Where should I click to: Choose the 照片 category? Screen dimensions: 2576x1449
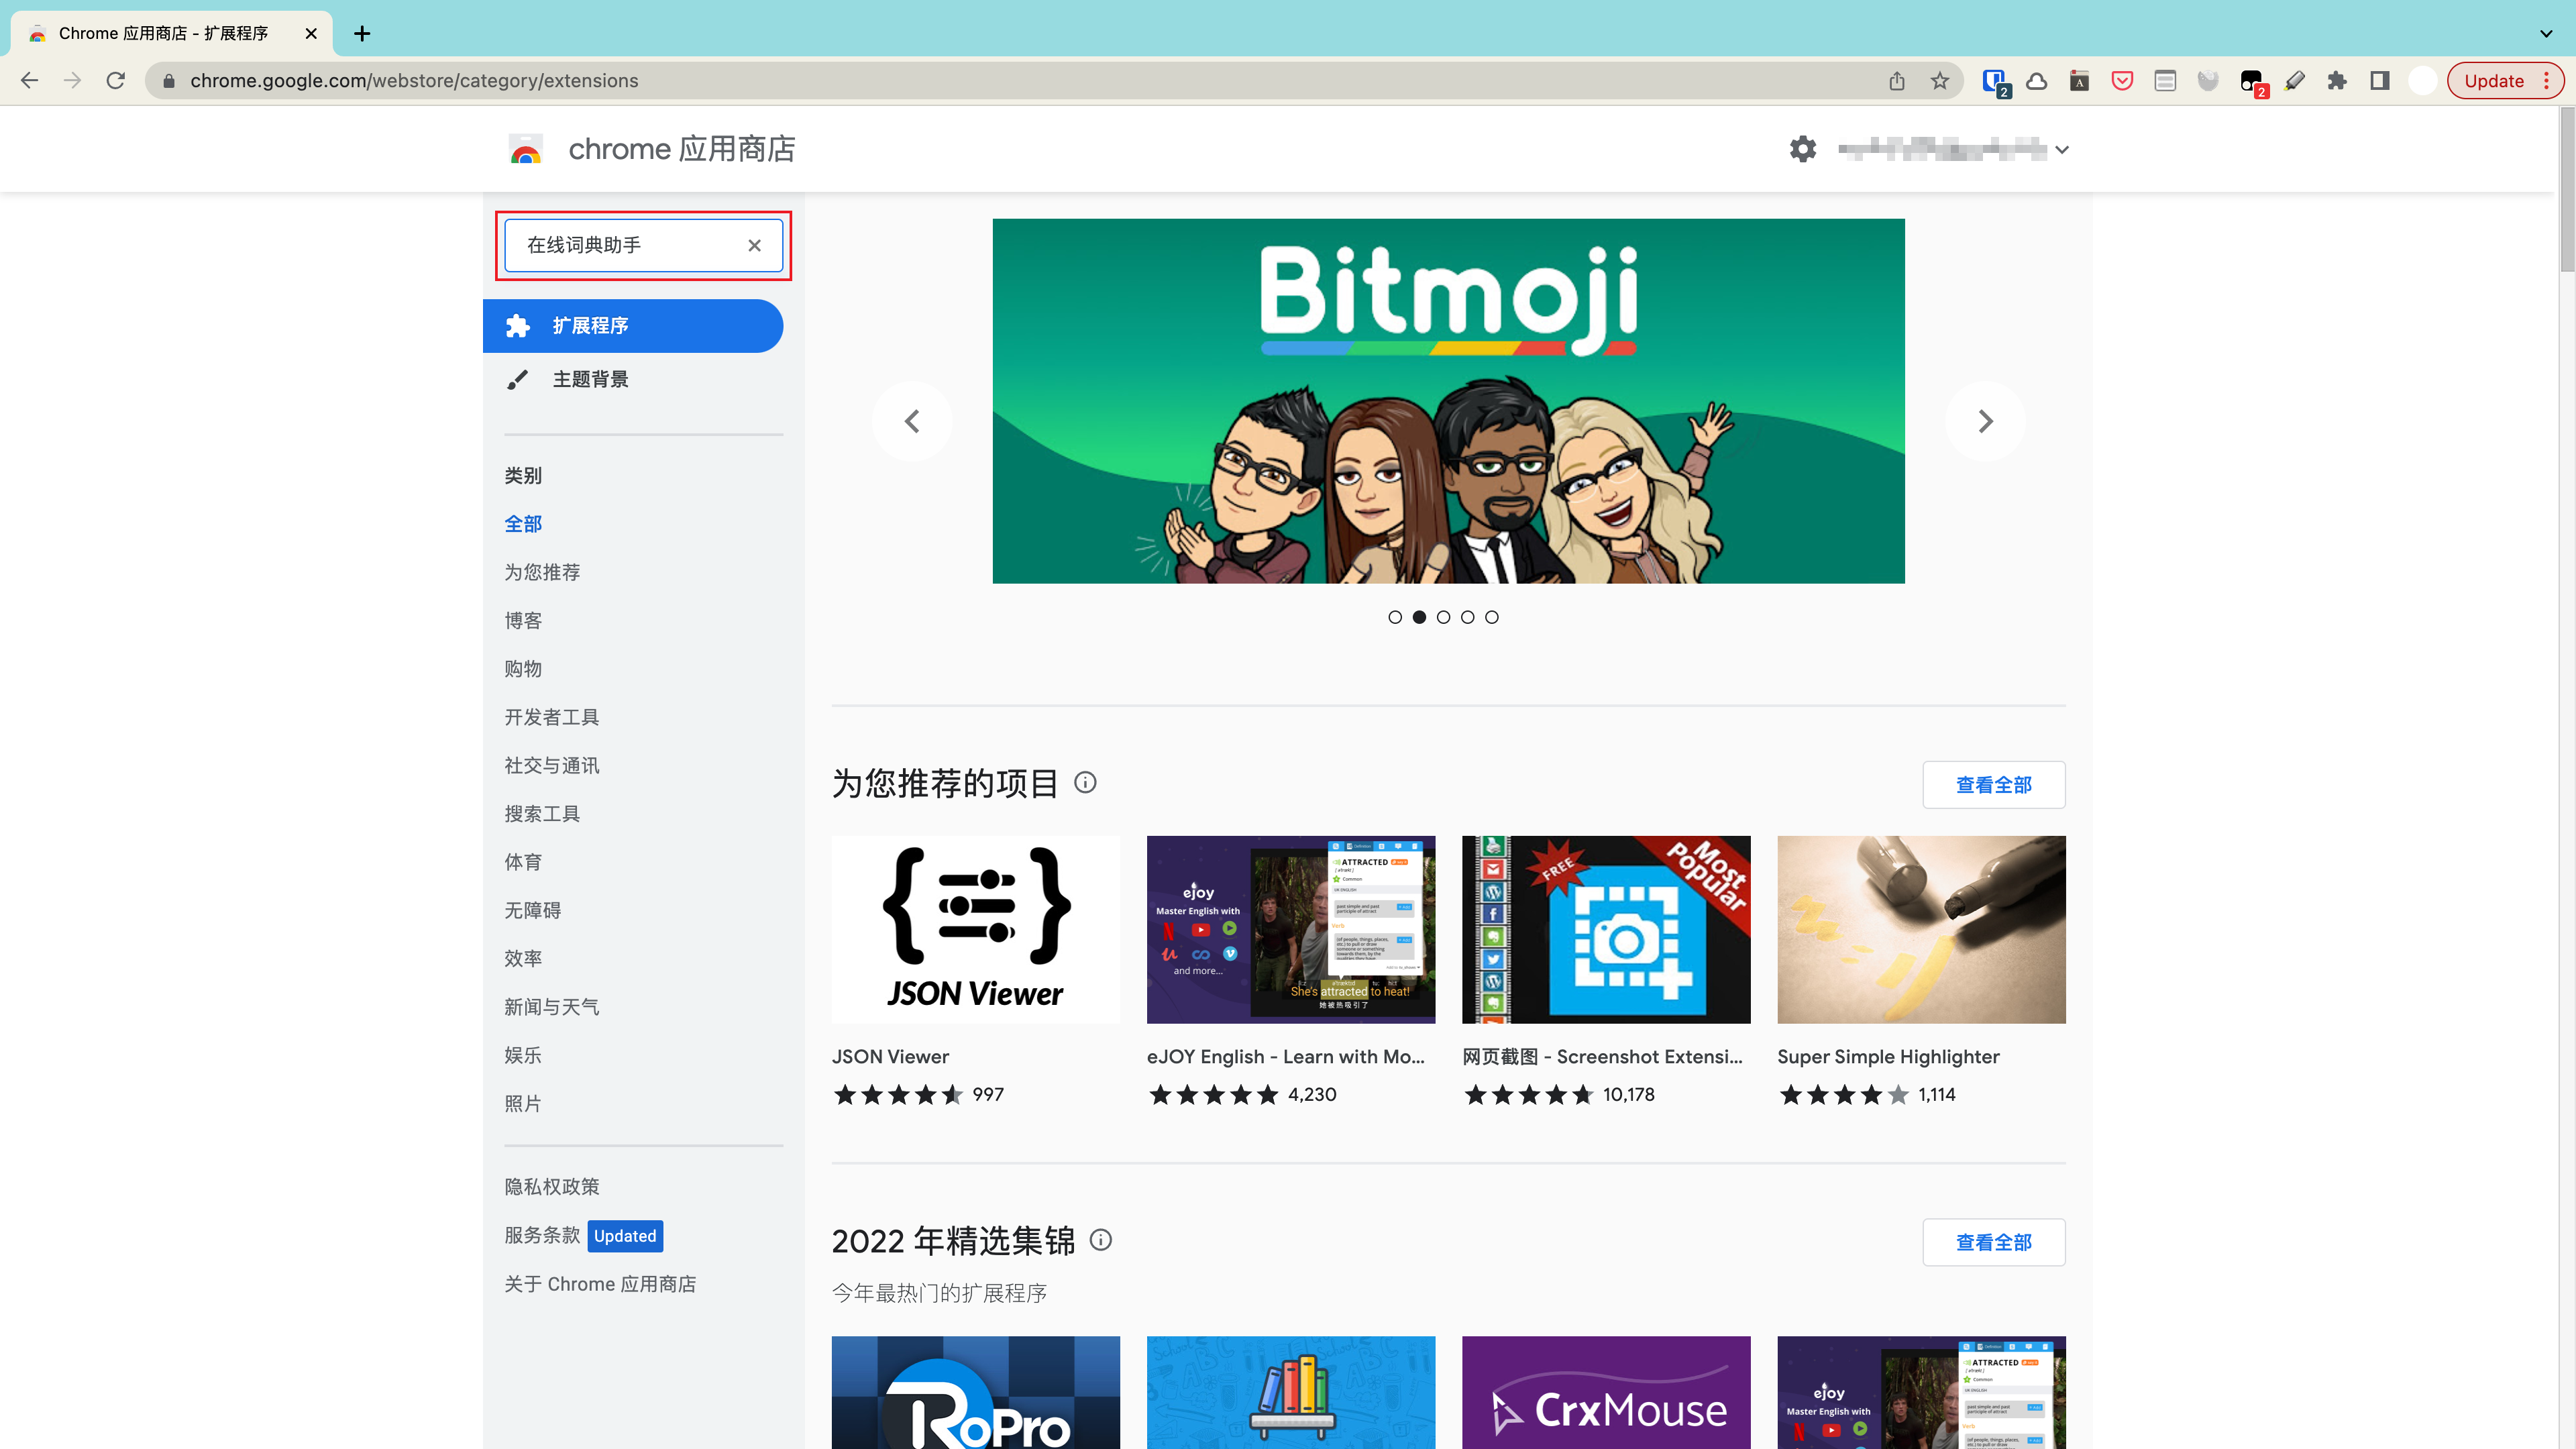pyautogui.click(x=523, y=1103)
